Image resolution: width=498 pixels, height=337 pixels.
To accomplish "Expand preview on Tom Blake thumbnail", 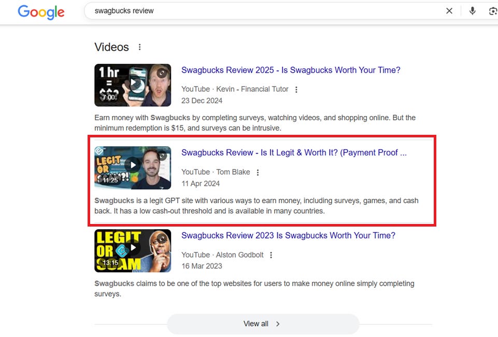I will [162, 156].
